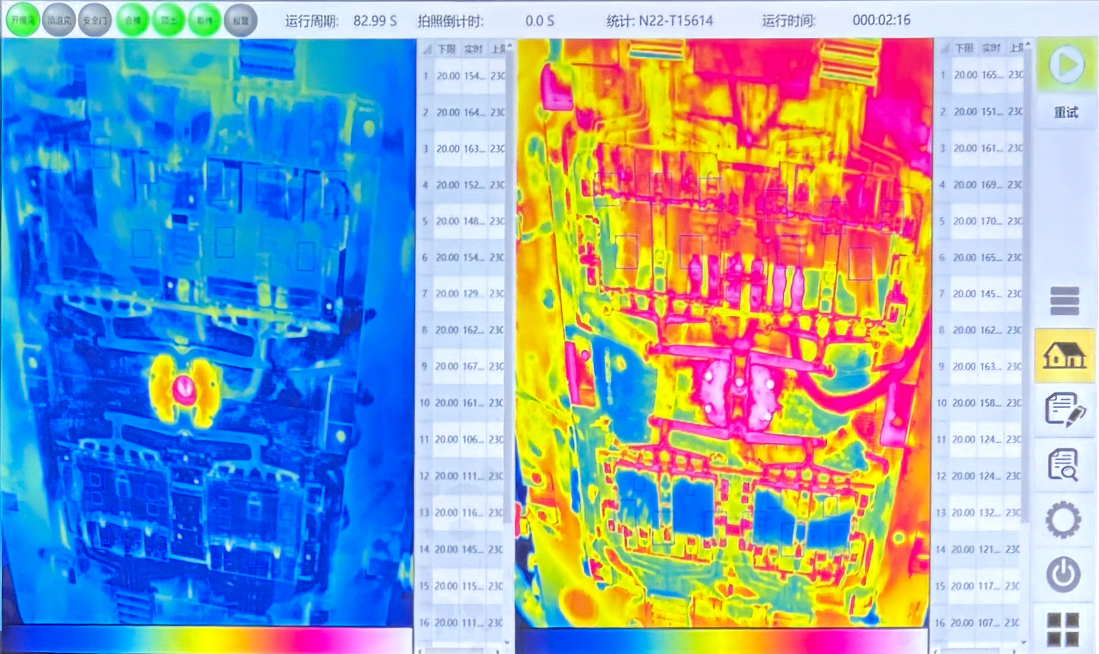
Task: Open the three-bar hamburger menu icon
Action: click(1064, 301)
